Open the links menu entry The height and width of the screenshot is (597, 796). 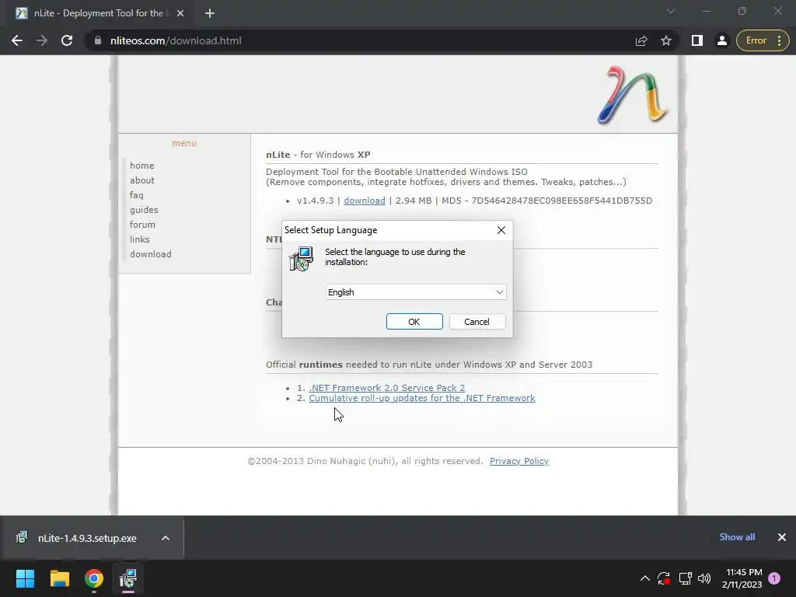pyautogui.click(x=140, y=239)
